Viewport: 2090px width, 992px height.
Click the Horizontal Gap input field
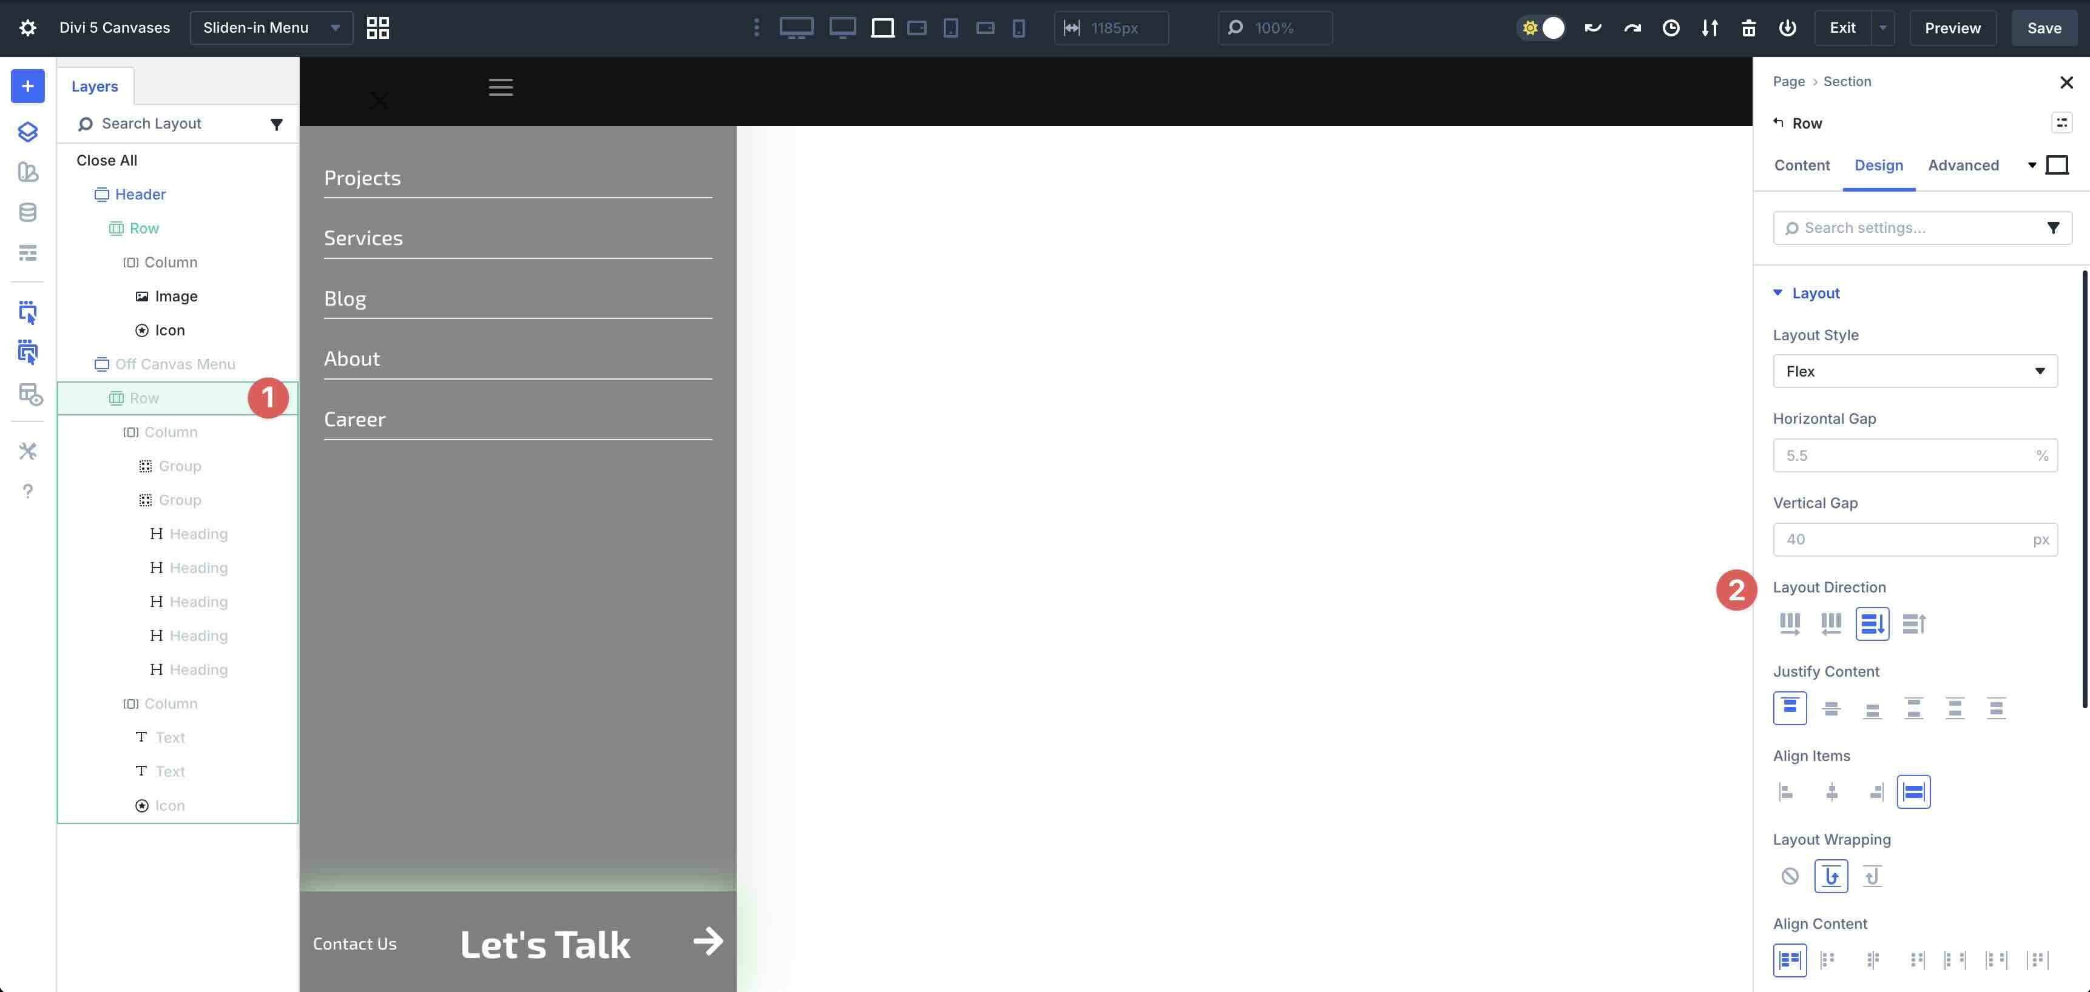point(1915,455)
